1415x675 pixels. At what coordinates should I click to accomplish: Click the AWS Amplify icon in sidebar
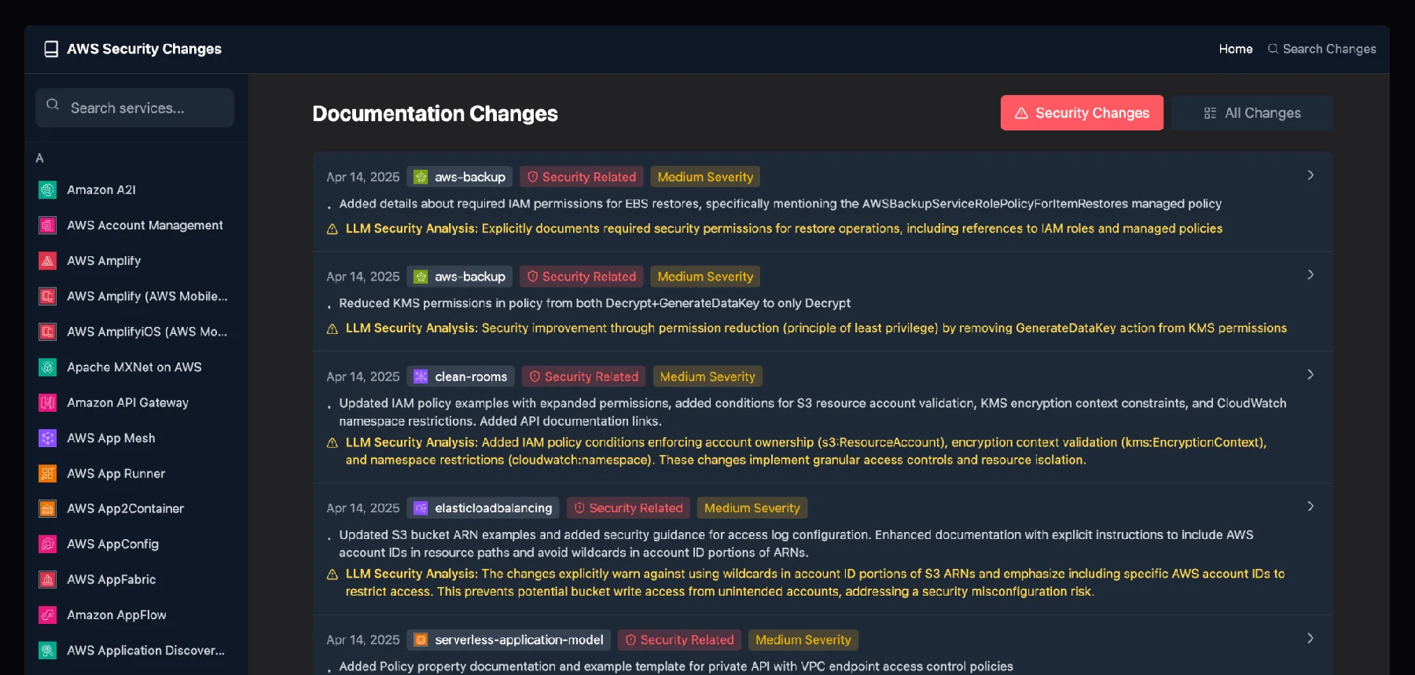47,261
